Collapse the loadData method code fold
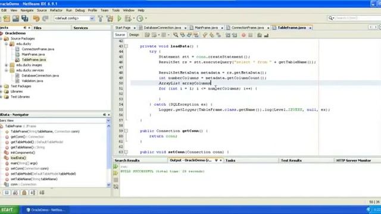 click(x=126, y=46)
